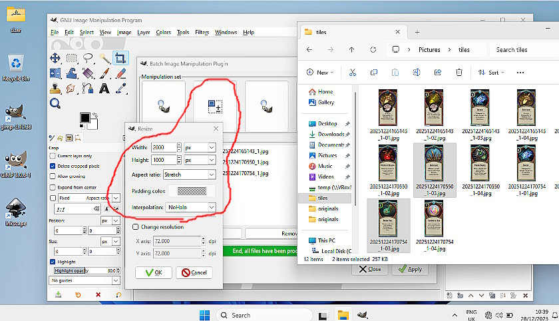Select the Free Select lasso tool
559x321 pixels.
pyautogui.click(x=88, y=58)
